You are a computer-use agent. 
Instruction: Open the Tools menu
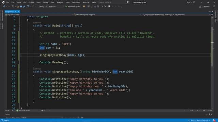coord(67,2)
